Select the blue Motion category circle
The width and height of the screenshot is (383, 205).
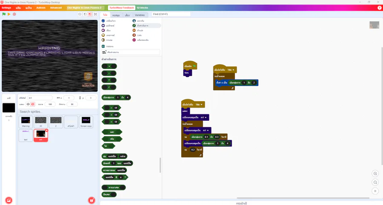103,21
